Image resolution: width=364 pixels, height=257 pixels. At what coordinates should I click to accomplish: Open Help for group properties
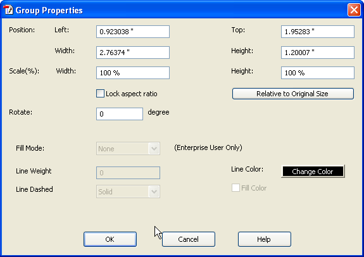tap(265, 239)
